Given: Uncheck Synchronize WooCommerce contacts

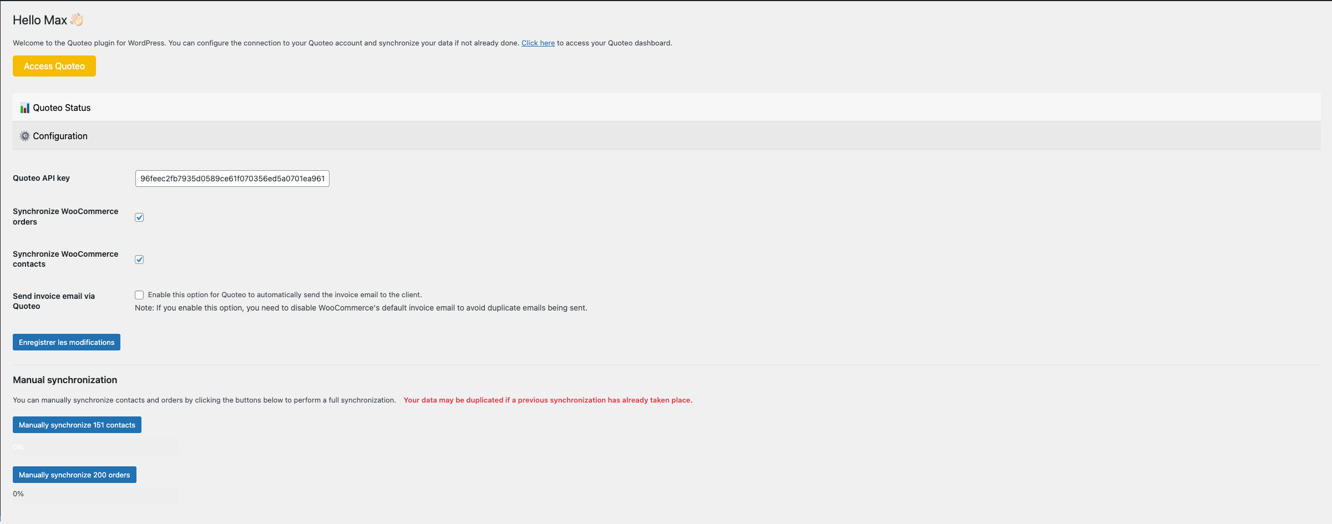Looking at the screenshot, I should pyautogui.click(x=139, y=259).
